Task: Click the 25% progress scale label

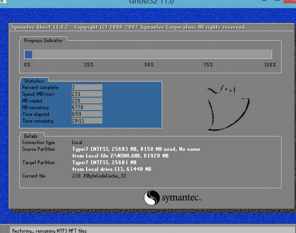Action: click(89, 65)
